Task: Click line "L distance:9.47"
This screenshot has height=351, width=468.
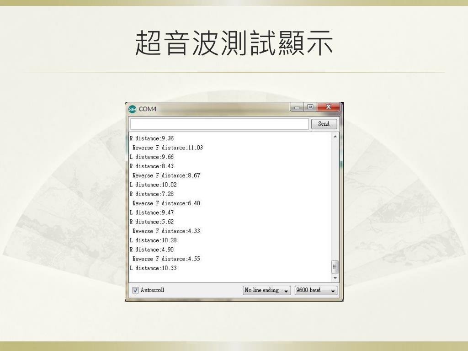Action: tap(152, 213)
